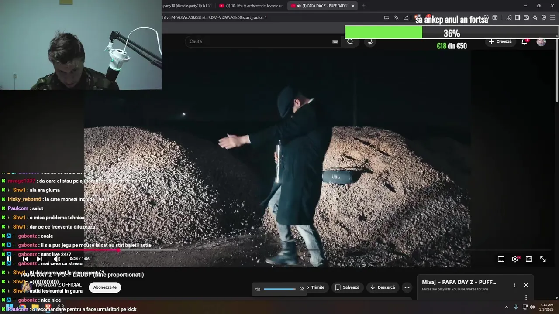The image size is (559, 314).
Task: Open the Creează menu
Action: (x=500, y=41)
